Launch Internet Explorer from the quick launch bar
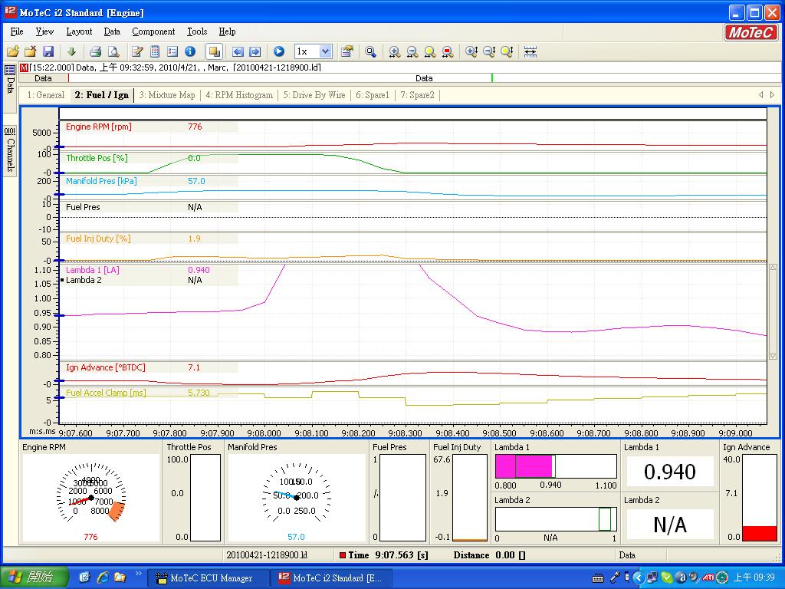Image resolution: width=785 pixels, height=589 pixels. [103, 577]
